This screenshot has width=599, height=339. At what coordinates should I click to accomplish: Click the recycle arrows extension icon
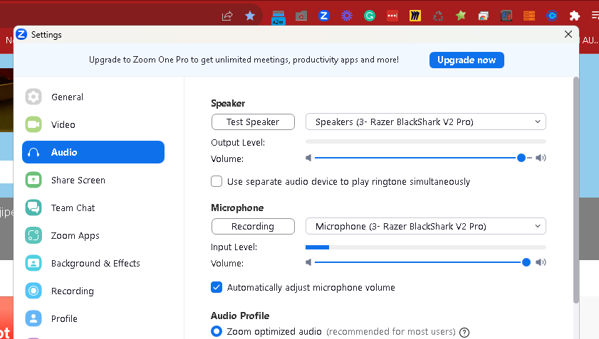[438, 16]
